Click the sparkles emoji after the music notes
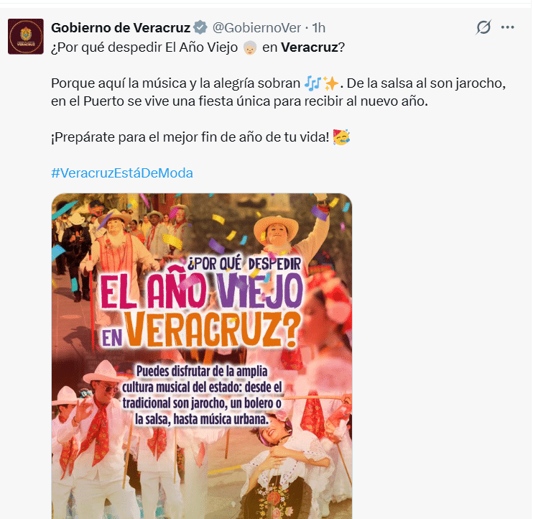The width and height of the screenshot is (533, 519). point(330,83)
